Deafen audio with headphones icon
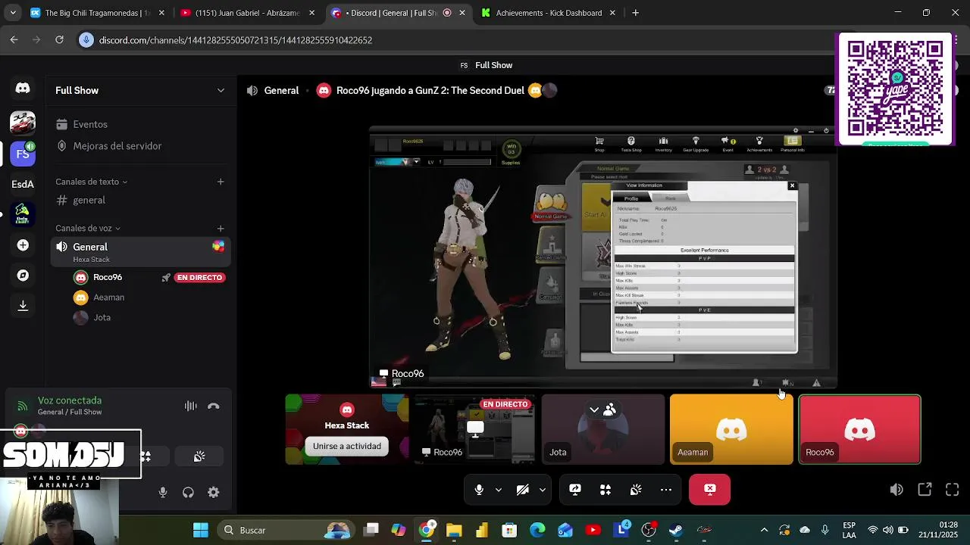Viewport: 970px width, 545px height. point(188,492)
